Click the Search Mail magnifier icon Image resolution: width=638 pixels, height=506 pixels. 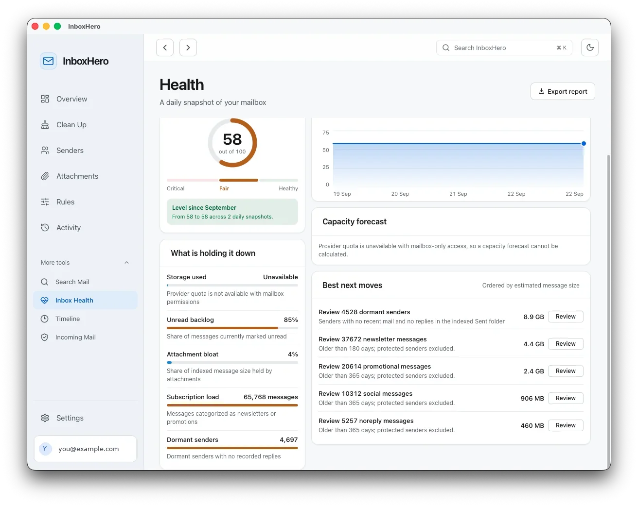coord(45,282)
